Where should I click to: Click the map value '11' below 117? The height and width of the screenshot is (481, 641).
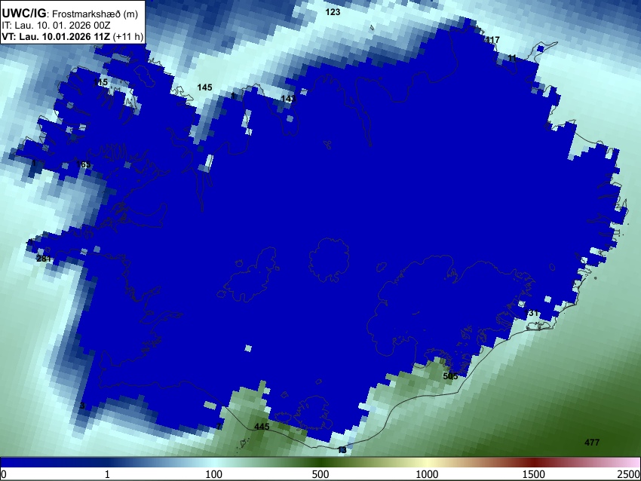pos(512,59)
